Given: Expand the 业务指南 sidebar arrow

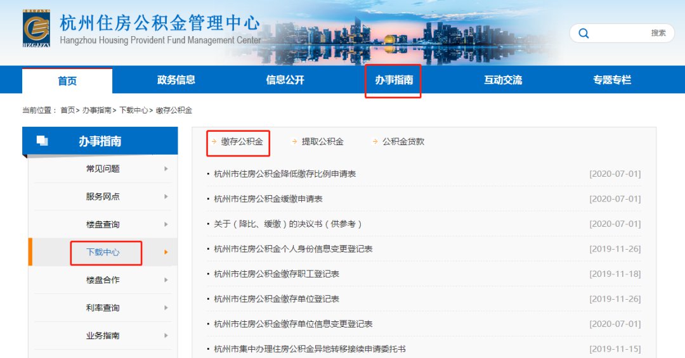Looking at the screenshot, I should point(166,335).
